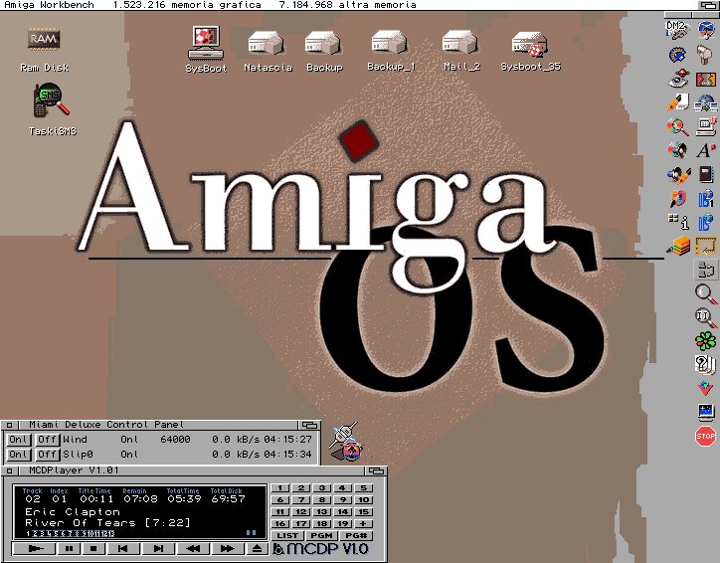Click the Amiga Workbench title bar text

pos(49,5)
